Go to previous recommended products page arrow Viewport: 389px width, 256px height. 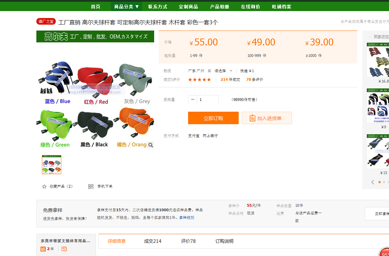coord(373,182)
